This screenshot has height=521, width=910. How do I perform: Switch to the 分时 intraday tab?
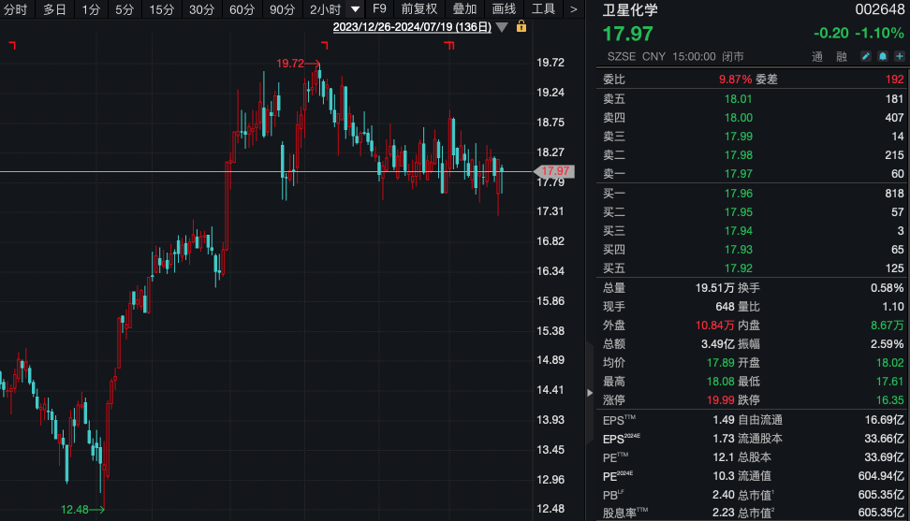16,9
